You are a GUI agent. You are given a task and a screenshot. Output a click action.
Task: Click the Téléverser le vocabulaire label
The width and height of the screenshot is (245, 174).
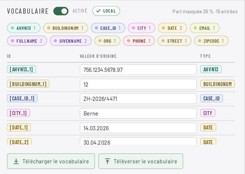145,161
